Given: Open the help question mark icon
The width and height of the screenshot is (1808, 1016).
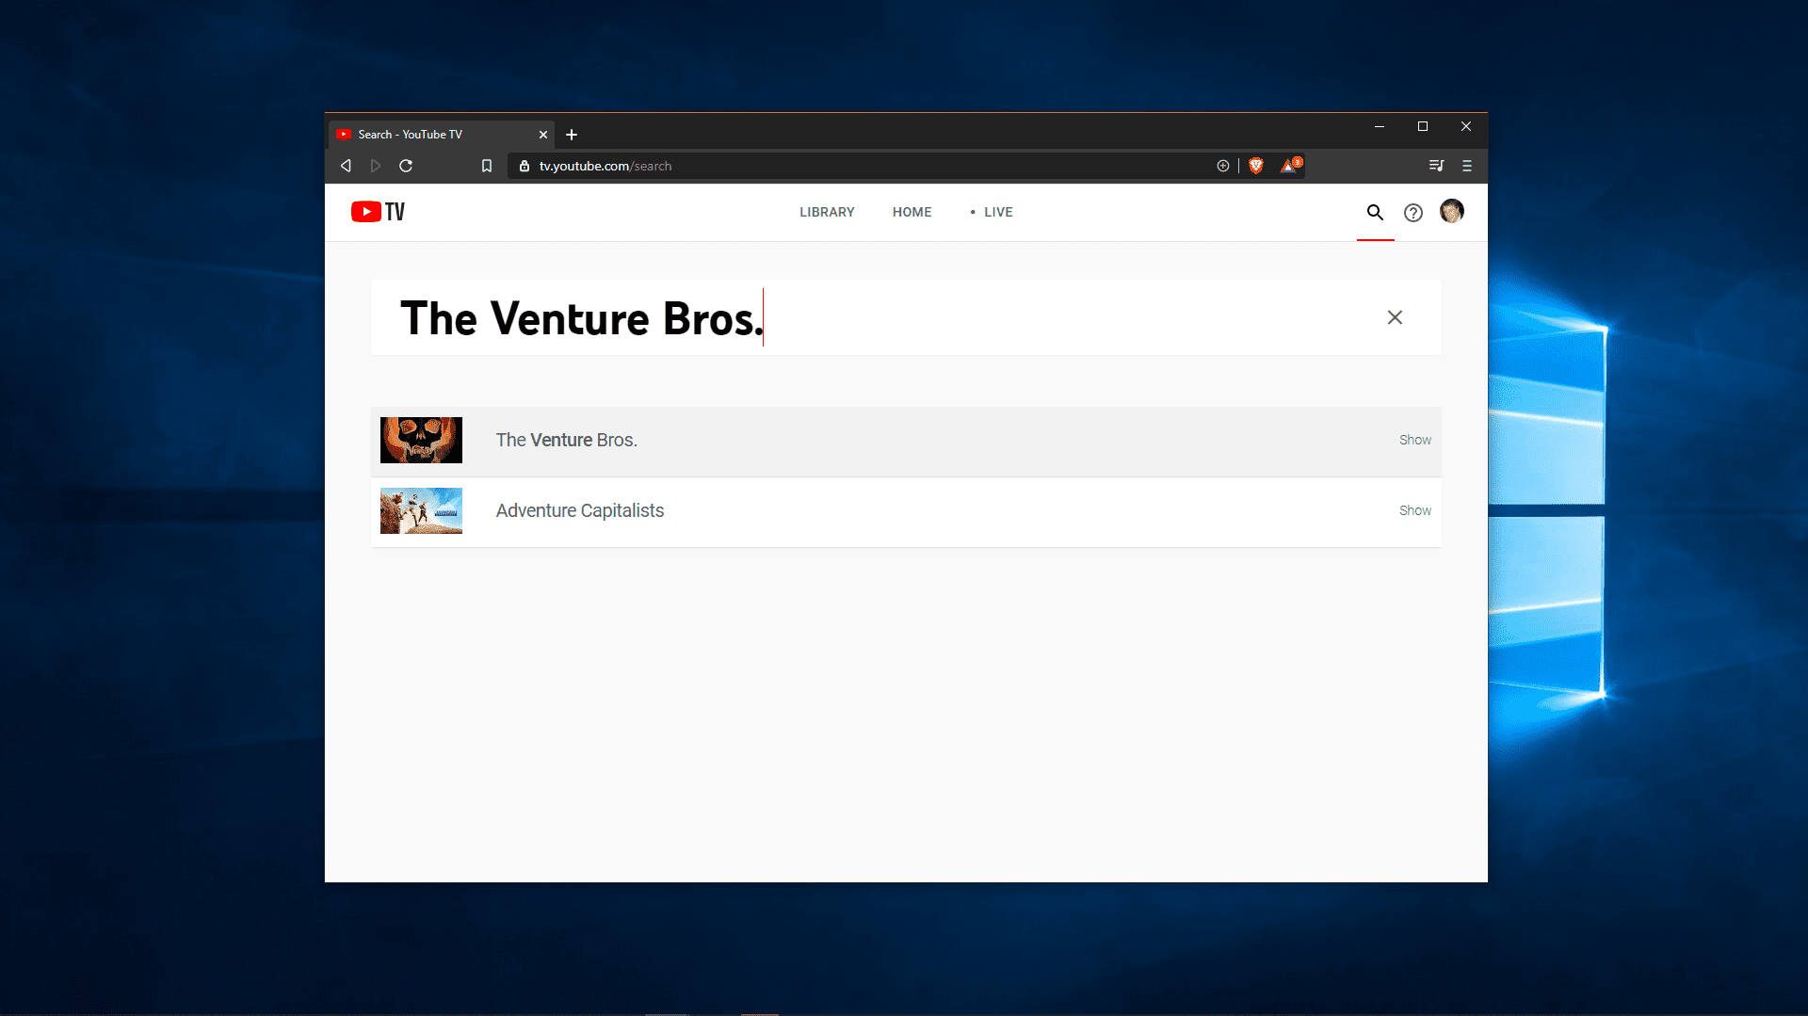Looking at the screenshot, I should [1412, 213].
